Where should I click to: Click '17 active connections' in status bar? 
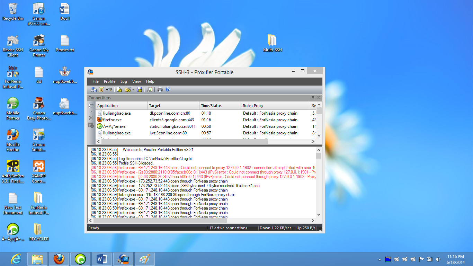click(228, 228)
